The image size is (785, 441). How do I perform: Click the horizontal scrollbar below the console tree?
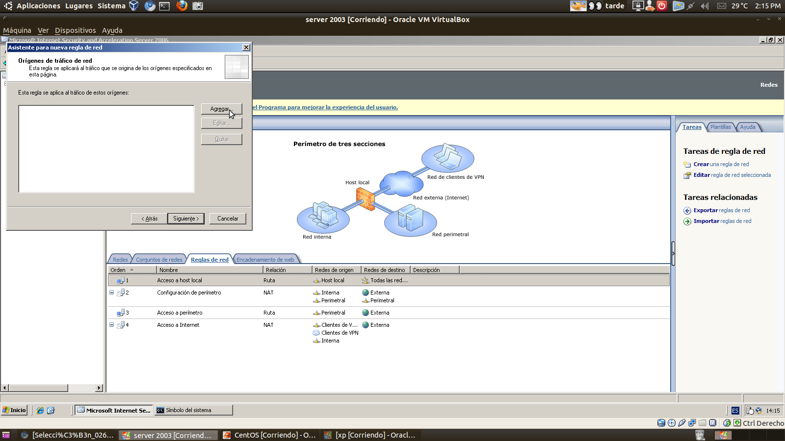pyautogui.click(x=39, y=388)
